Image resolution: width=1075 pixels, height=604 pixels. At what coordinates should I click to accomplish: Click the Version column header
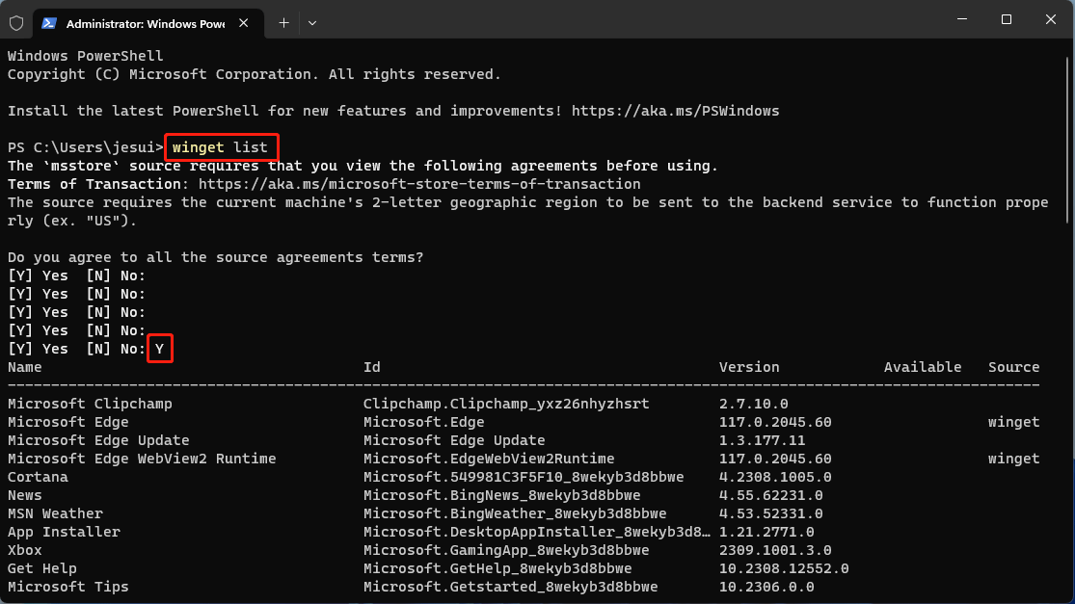point(749,367)
